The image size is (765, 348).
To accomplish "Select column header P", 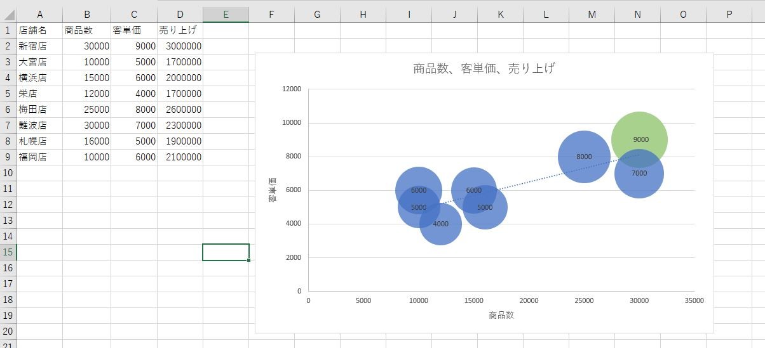I will point(729,15).
